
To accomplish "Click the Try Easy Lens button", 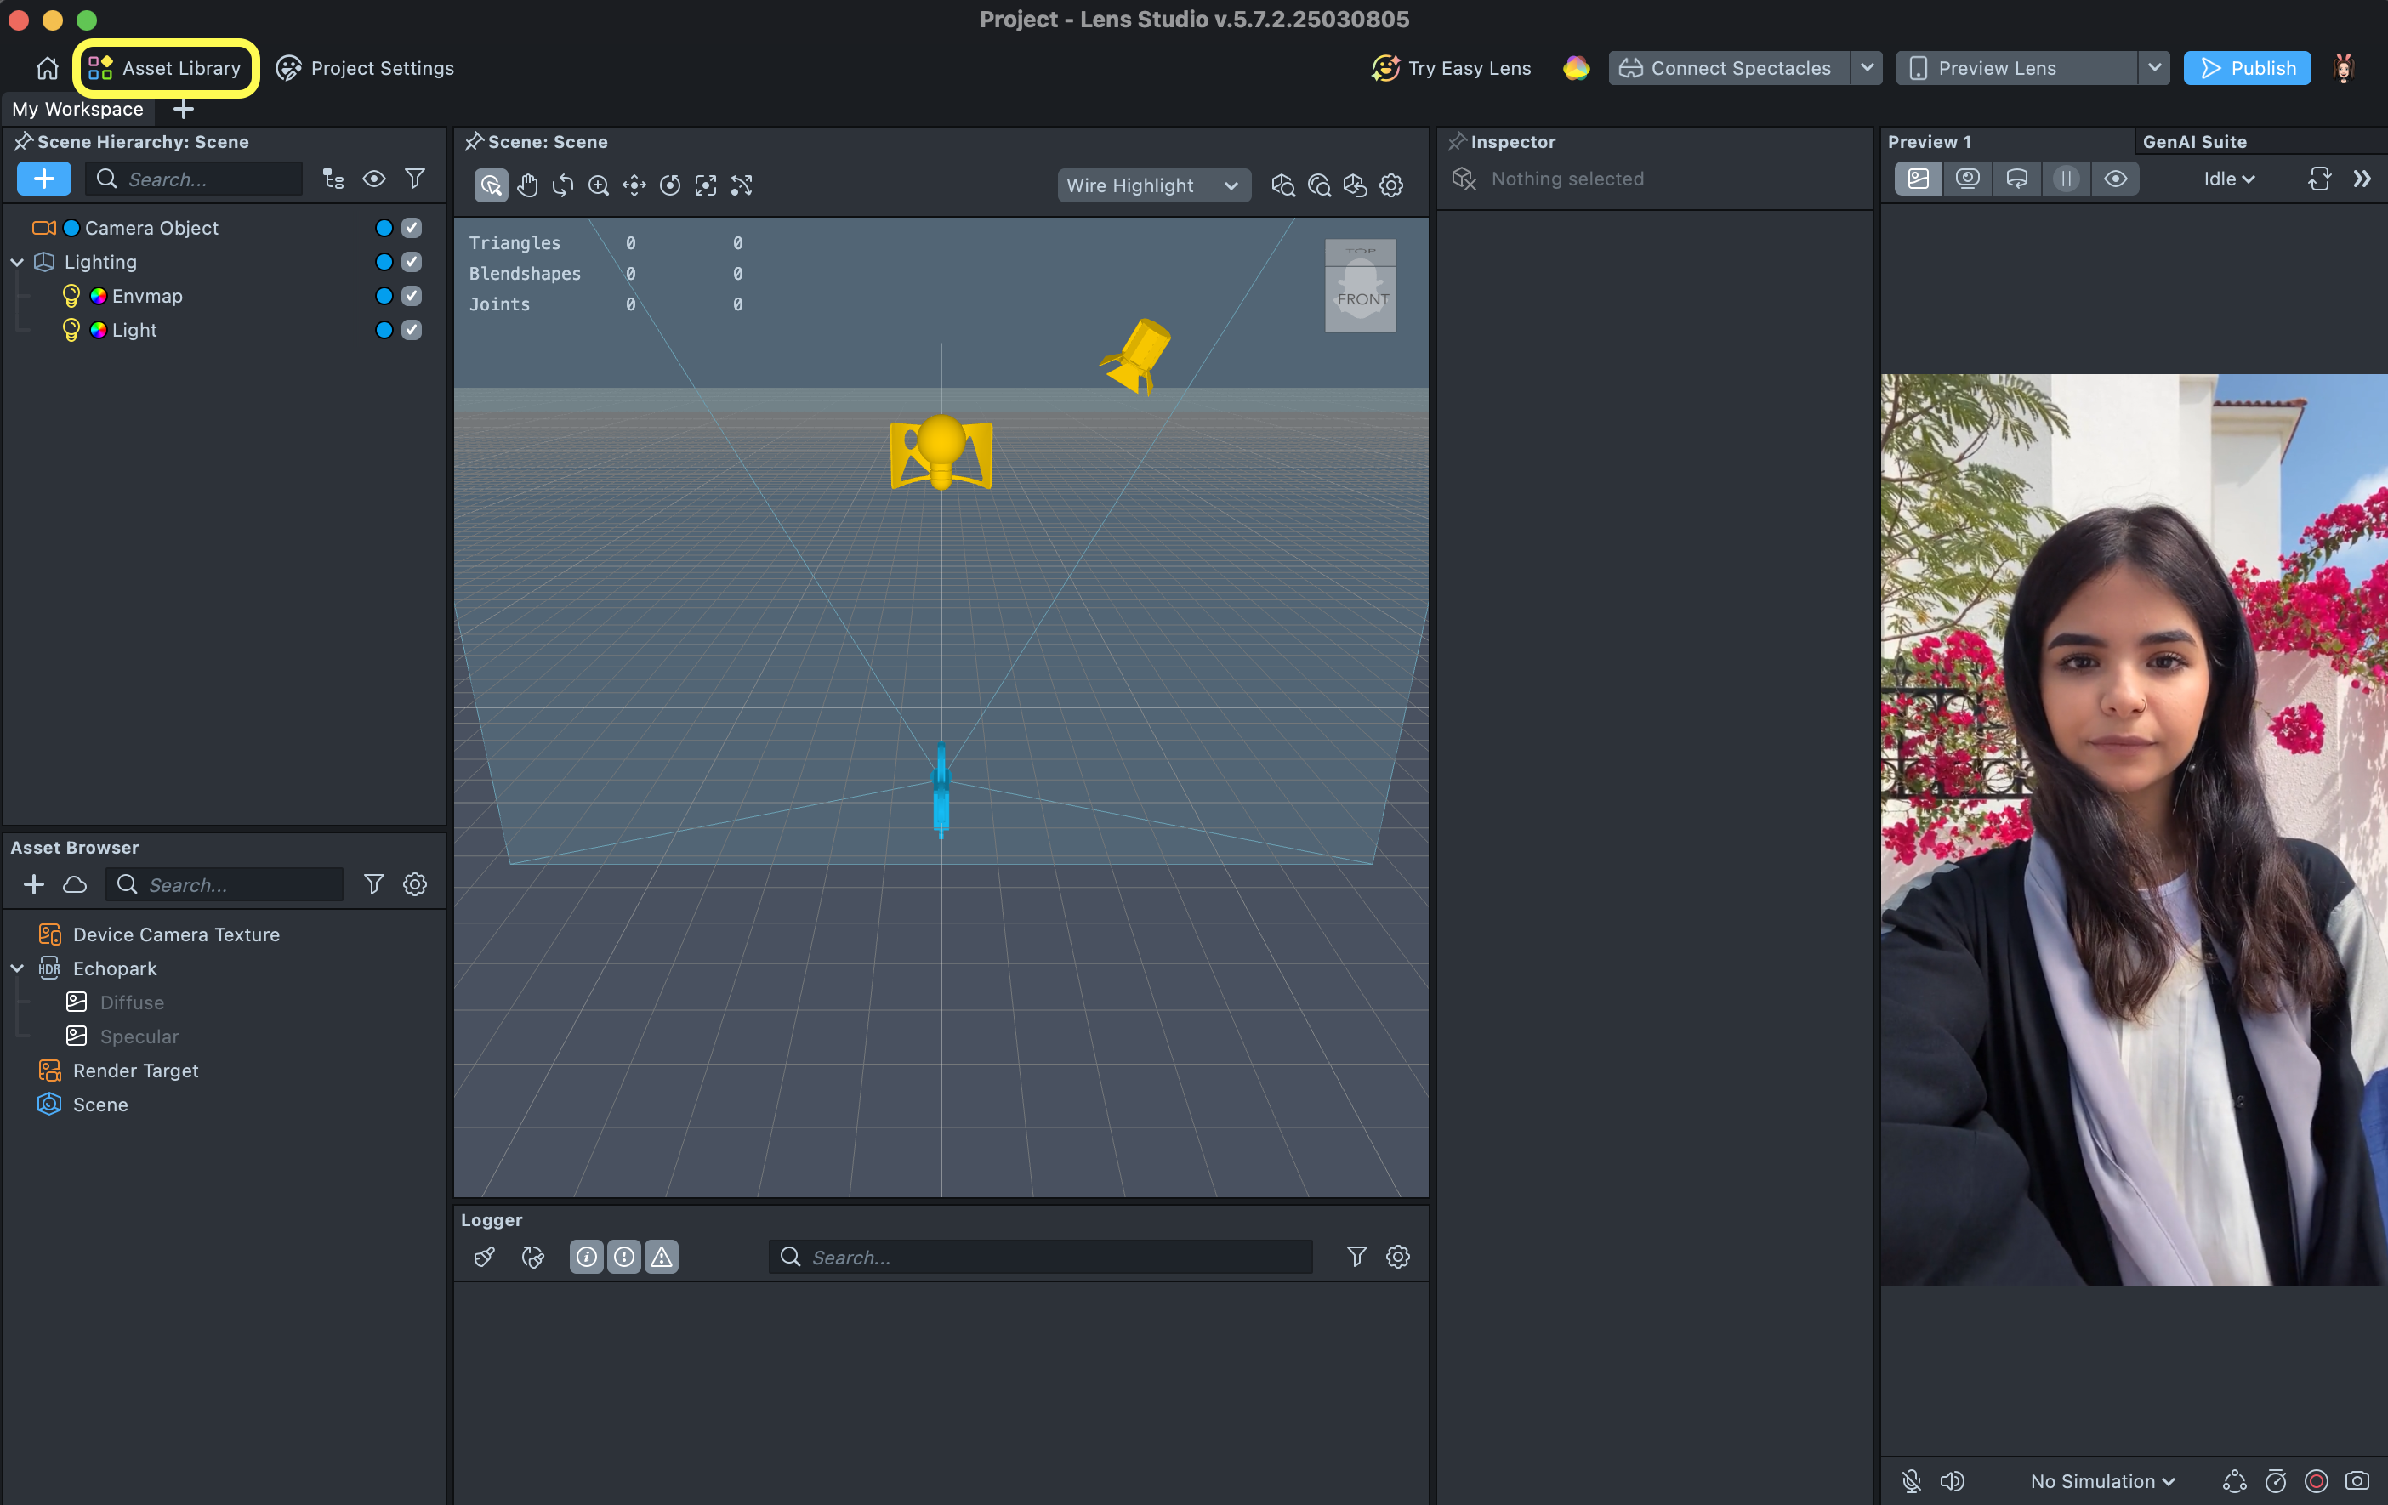I will (x=1452, y=68).
